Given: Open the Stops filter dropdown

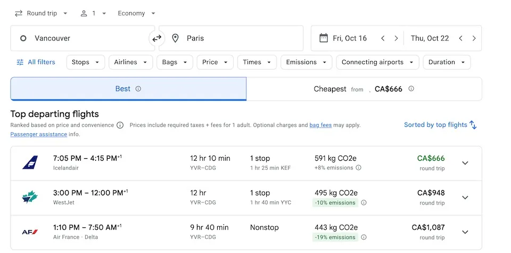Looking at the screenshot, I should pyautogui.click(x=85, y=62).
